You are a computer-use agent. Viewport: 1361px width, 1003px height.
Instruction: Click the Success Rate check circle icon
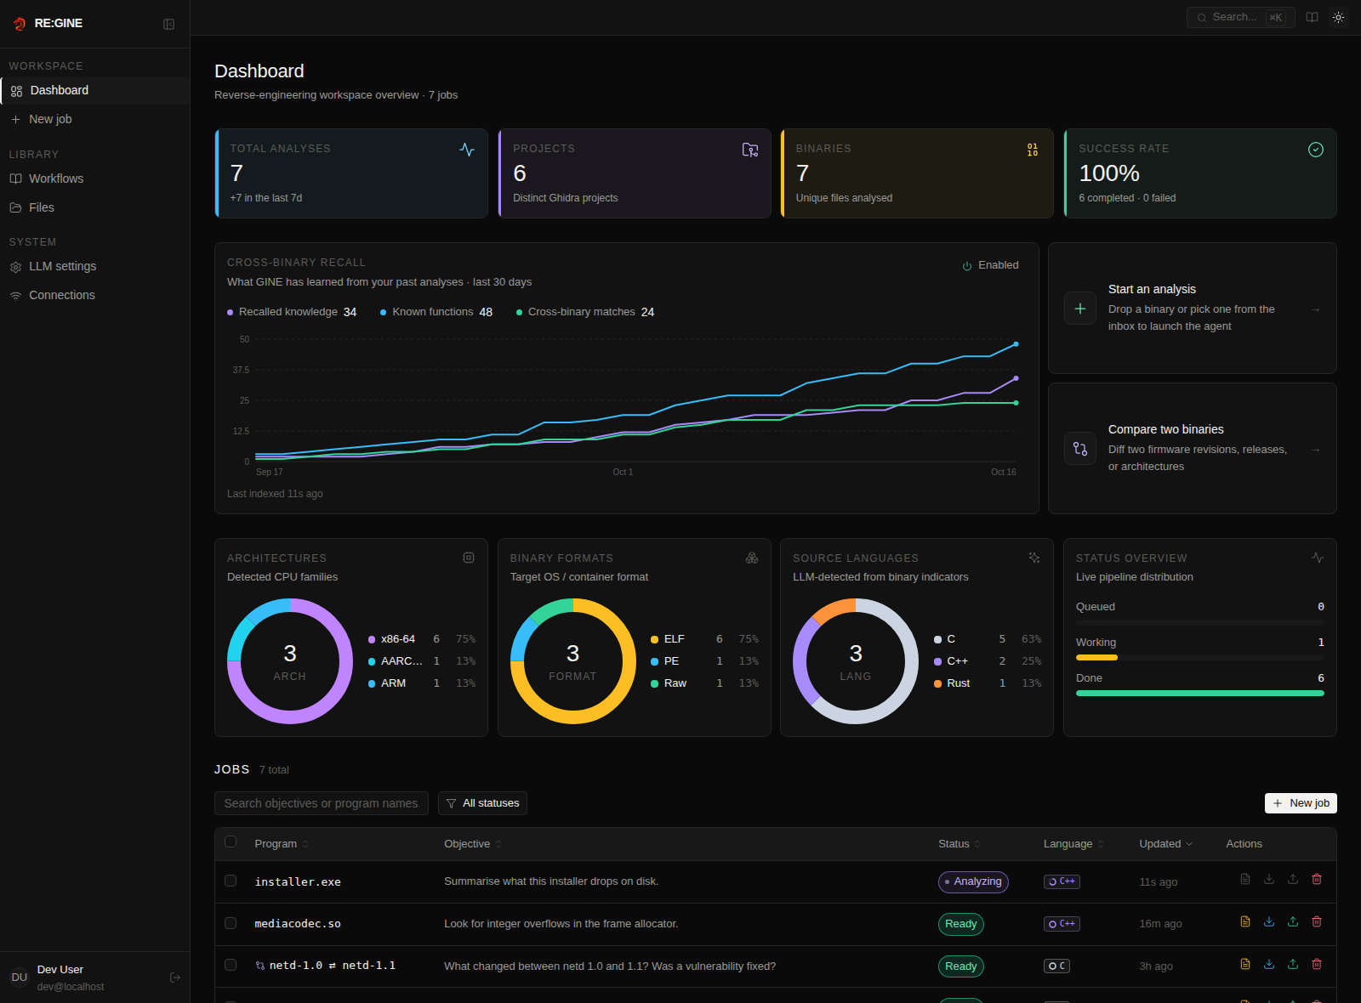1316,150
